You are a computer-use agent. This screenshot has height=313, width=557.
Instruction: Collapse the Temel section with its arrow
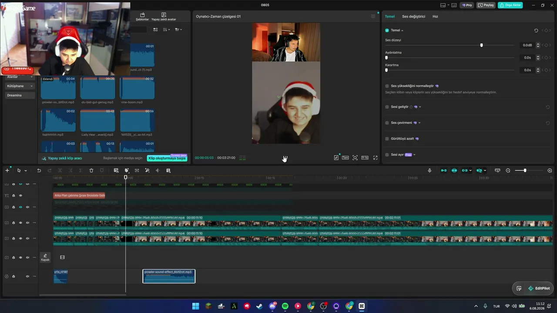point(403,30)
